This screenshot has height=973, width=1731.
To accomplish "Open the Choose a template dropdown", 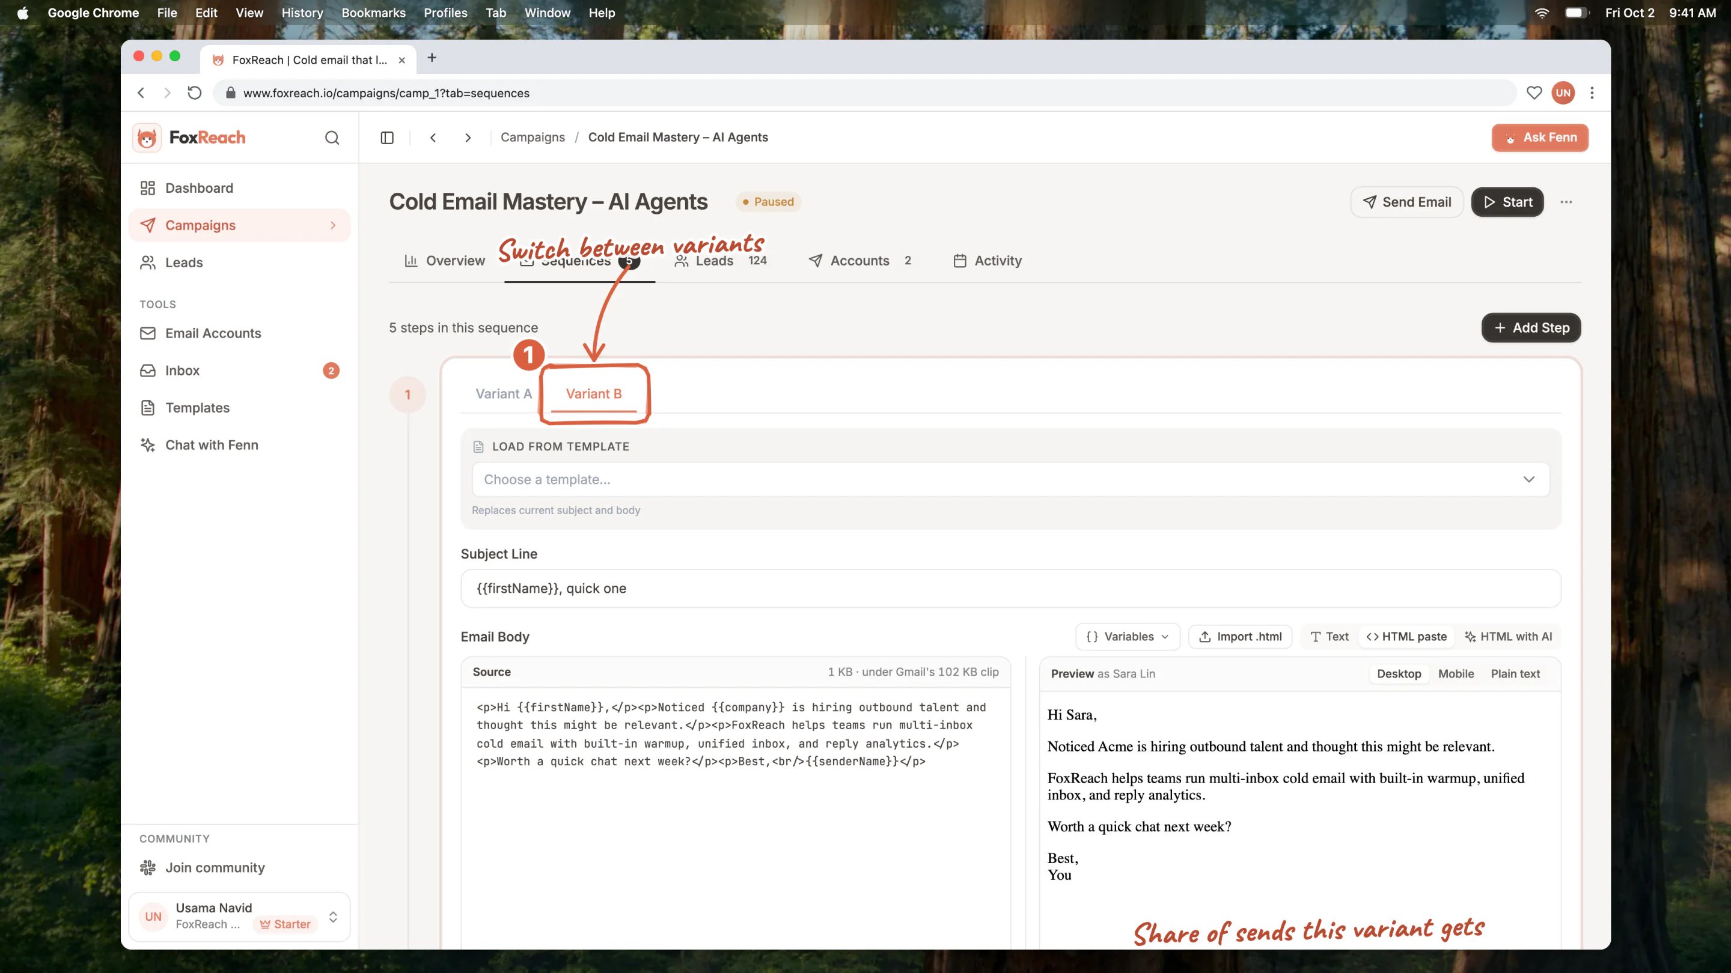I will pos(1010,479).
